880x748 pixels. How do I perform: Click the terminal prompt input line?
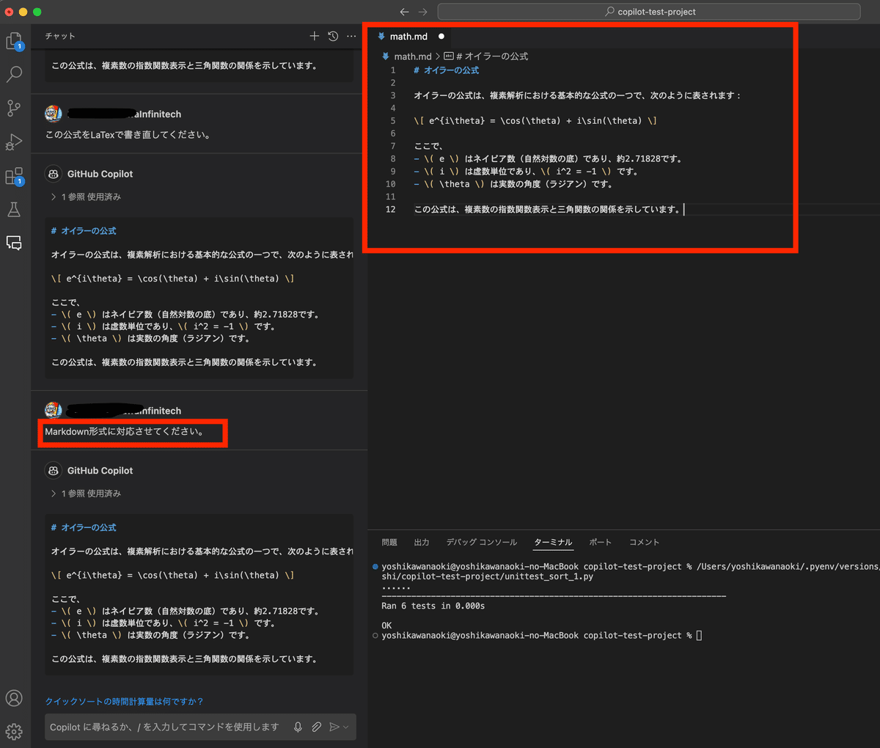click(542, 635)
